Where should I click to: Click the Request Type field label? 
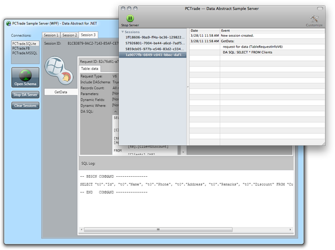click(x=92, y=76)
